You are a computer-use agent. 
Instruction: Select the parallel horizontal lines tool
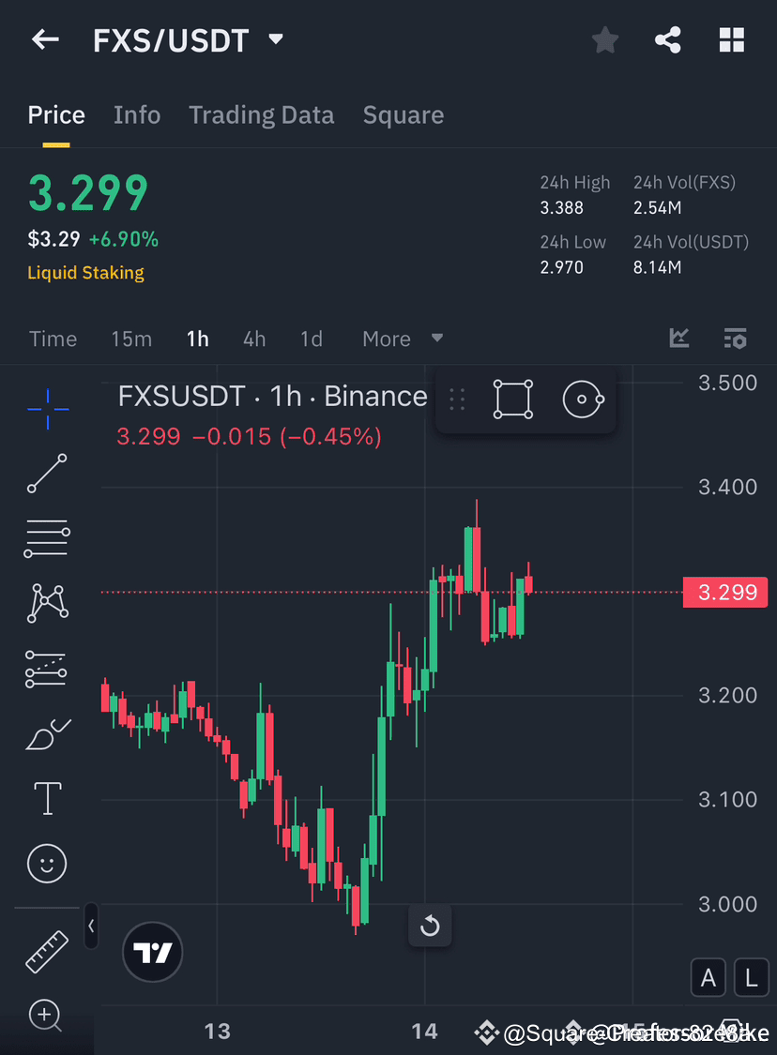(x=47, y=538)
